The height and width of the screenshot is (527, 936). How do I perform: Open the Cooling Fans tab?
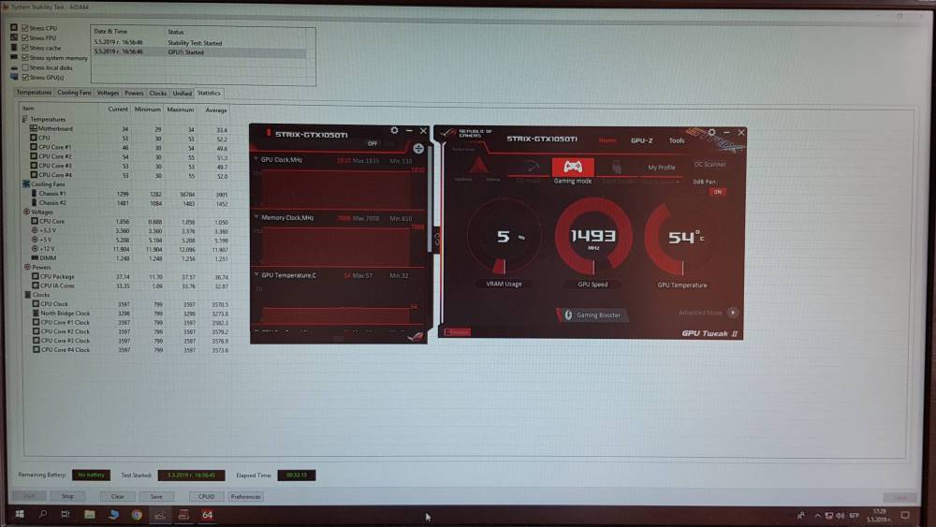pyautogui.click(x=74, y=93)
